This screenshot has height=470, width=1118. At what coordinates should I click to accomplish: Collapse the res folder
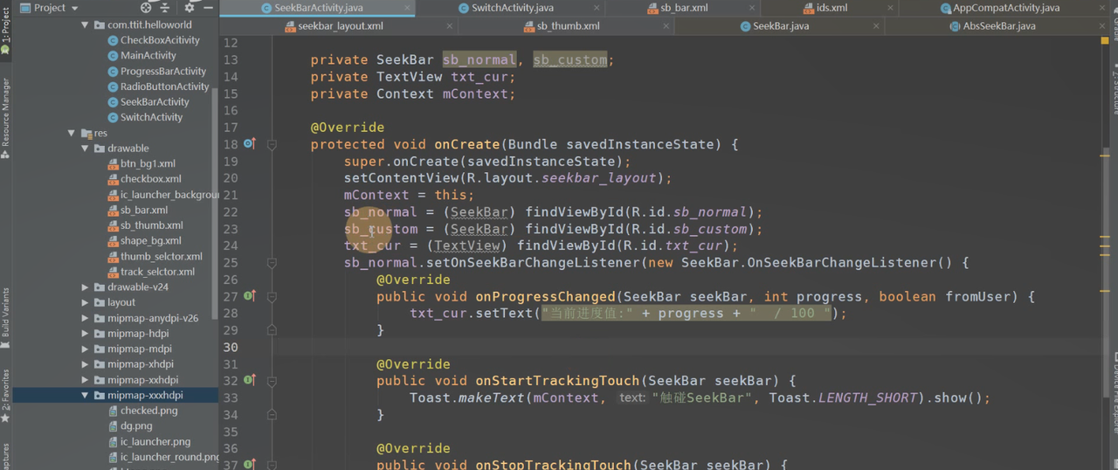pos(72,133)
